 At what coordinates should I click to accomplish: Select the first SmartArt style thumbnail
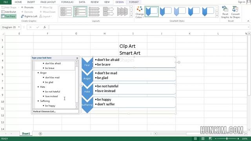click(x=152, y=11)
